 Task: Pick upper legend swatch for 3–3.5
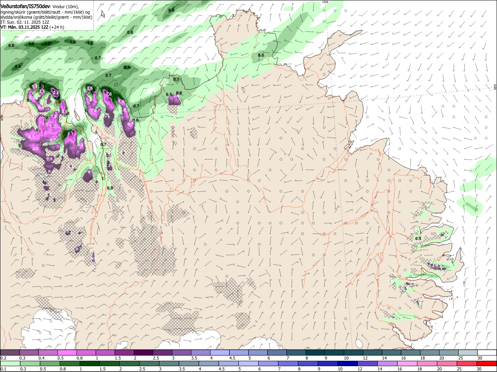182,353
